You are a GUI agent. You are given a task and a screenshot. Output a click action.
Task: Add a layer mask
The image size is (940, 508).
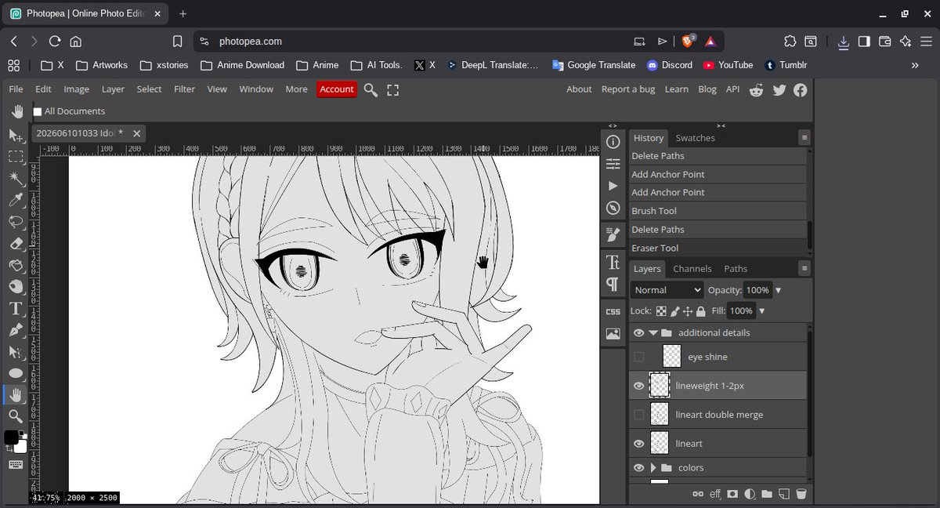click(732, 494)
